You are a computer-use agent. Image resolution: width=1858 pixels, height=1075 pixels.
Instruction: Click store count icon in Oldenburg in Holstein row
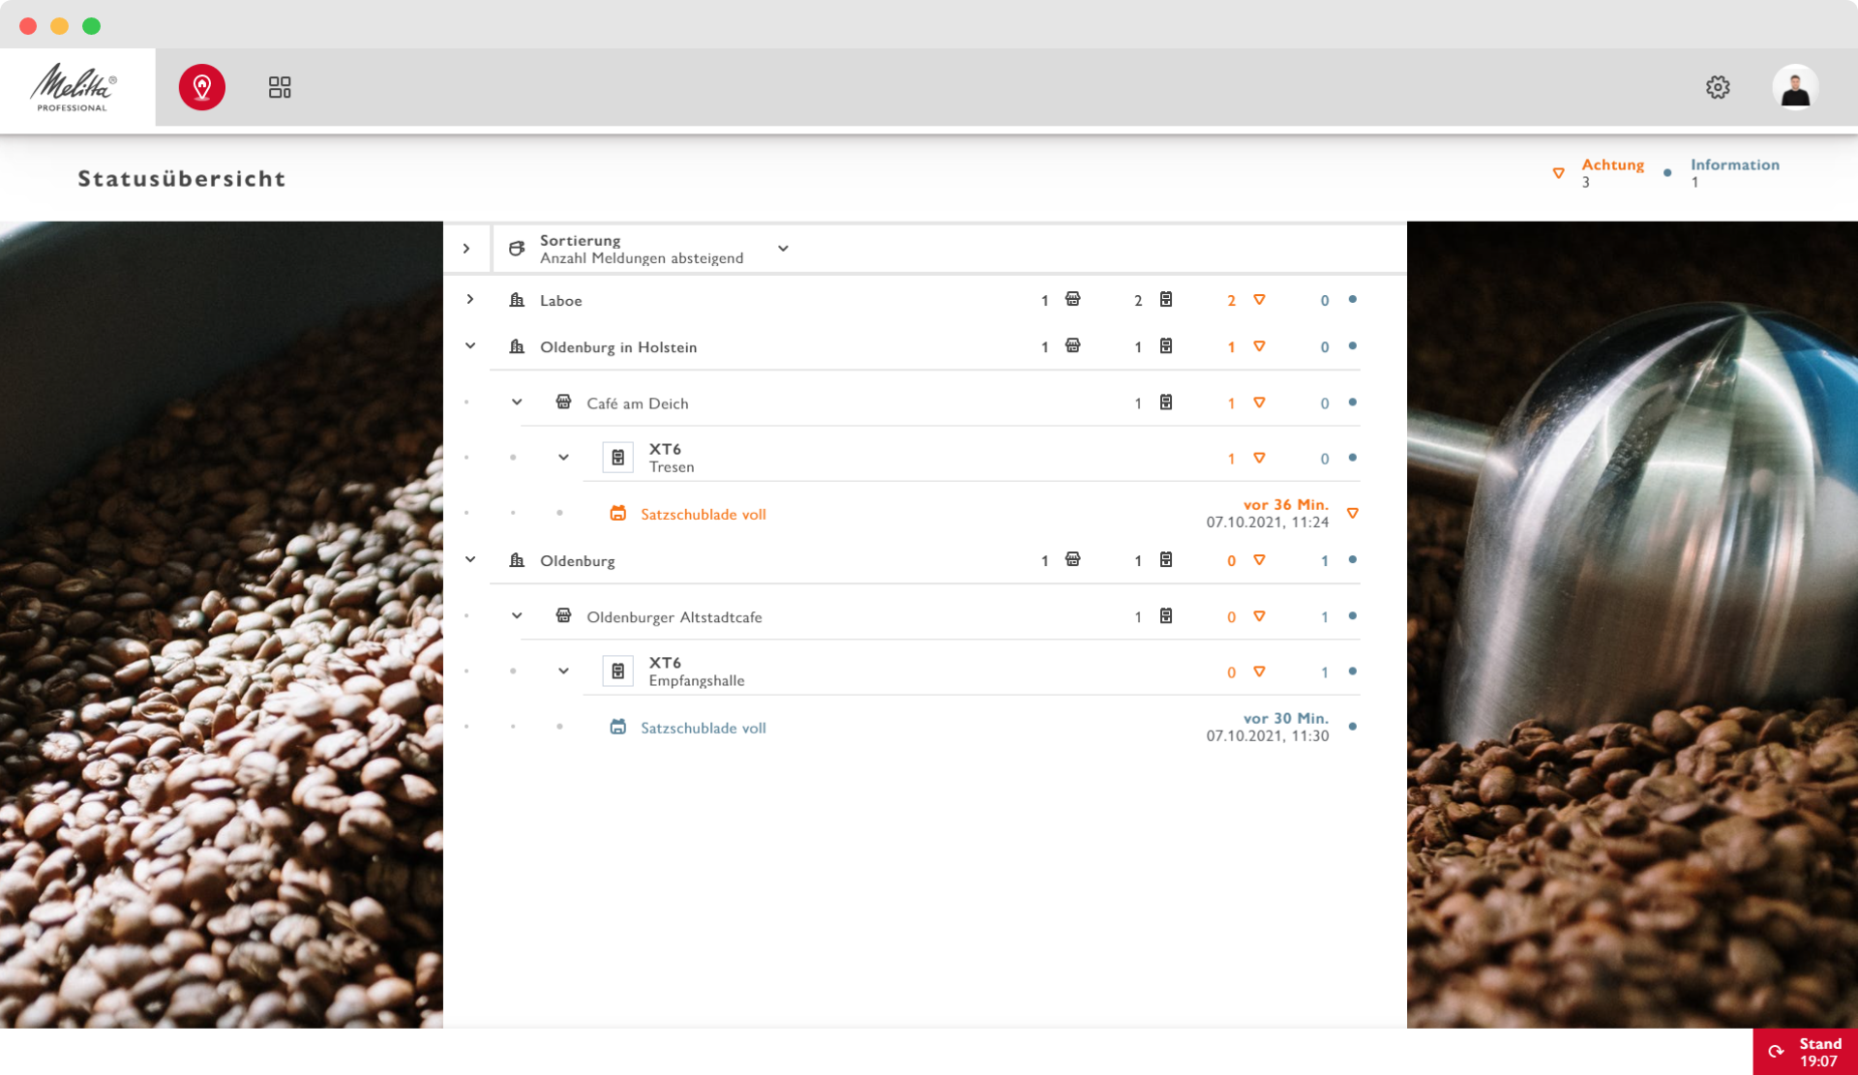tap(1072, 345)
